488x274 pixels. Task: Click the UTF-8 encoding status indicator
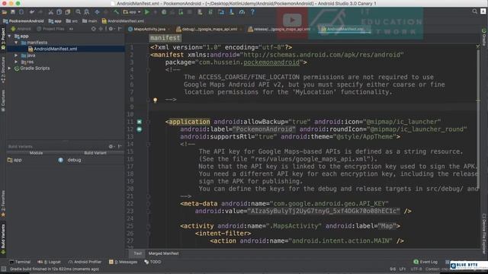pyautogui.click(x=416, y=269)
